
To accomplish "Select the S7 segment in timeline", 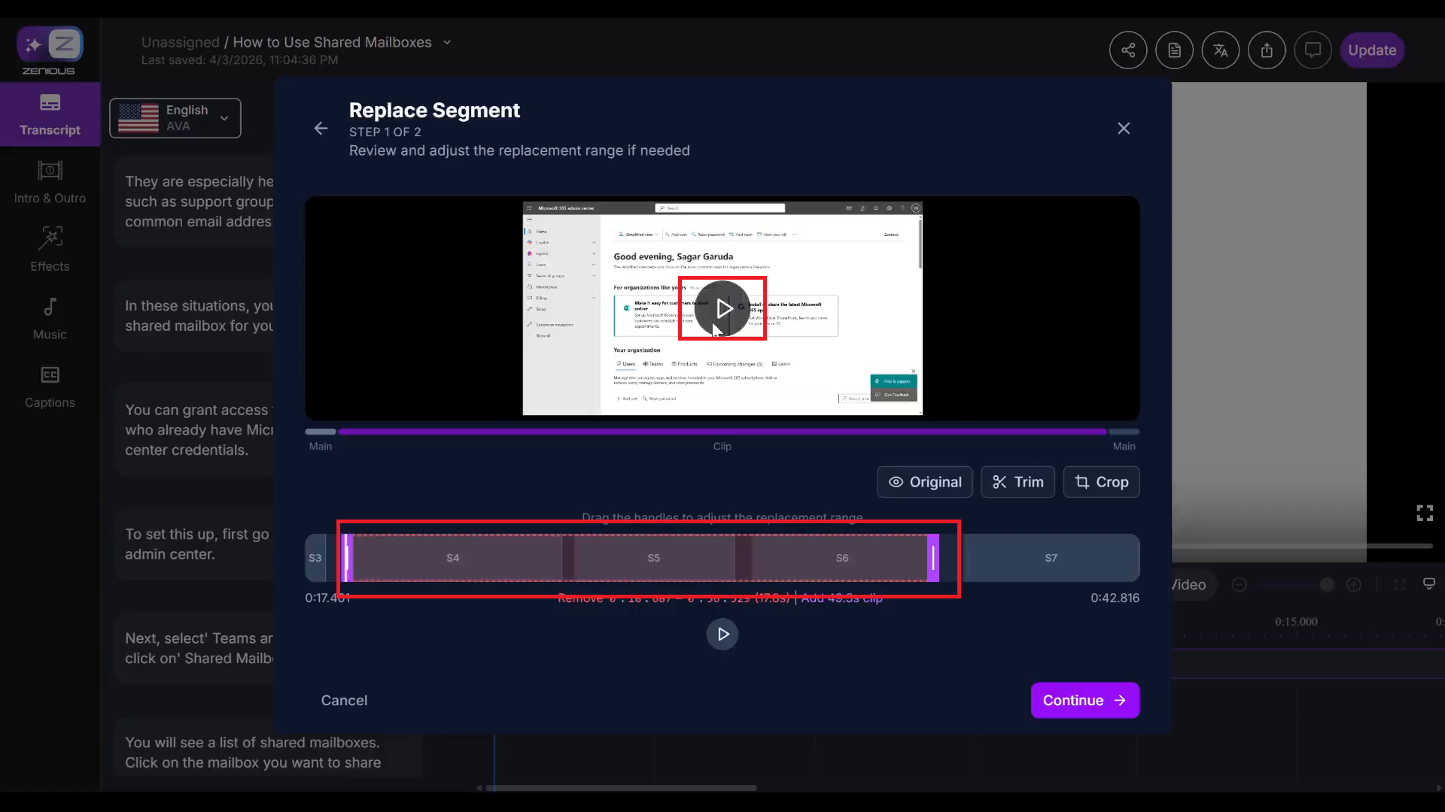I will coord(1051,558).
